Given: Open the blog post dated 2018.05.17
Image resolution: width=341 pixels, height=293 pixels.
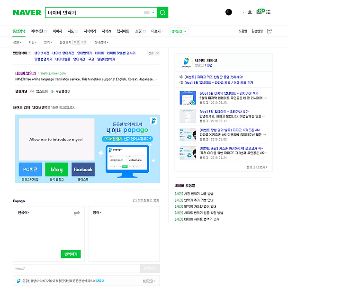Looking at the screenshot, I should (224, 112).
